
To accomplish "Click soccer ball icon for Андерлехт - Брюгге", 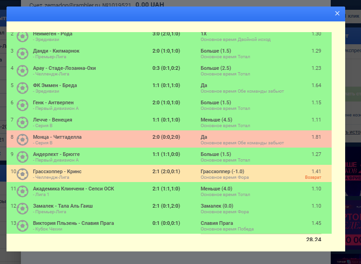I will tap(22, 157).
